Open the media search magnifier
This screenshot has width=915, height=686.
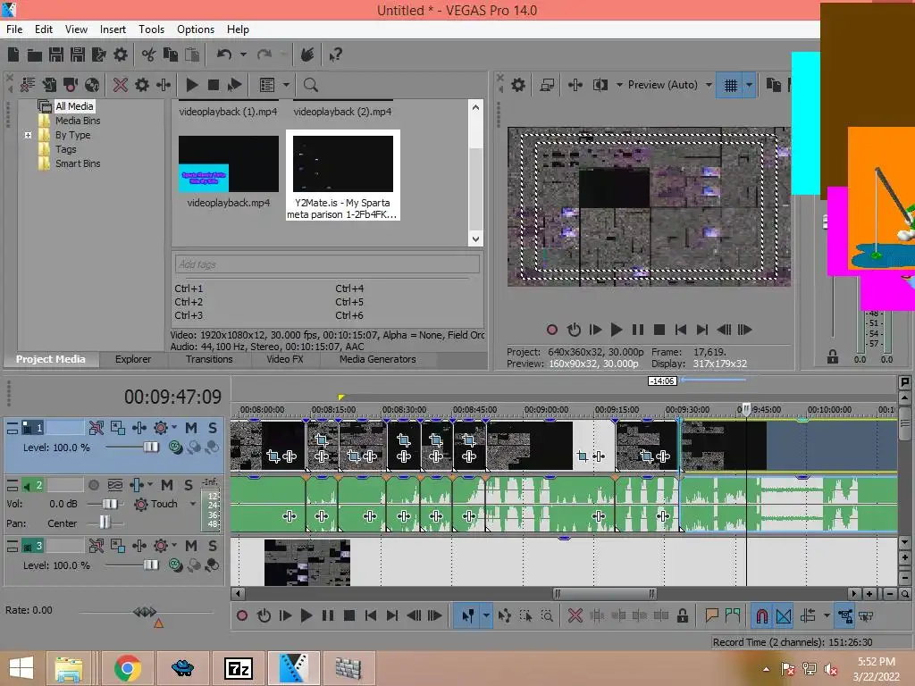pyautogui.click(x=310, y=85)
